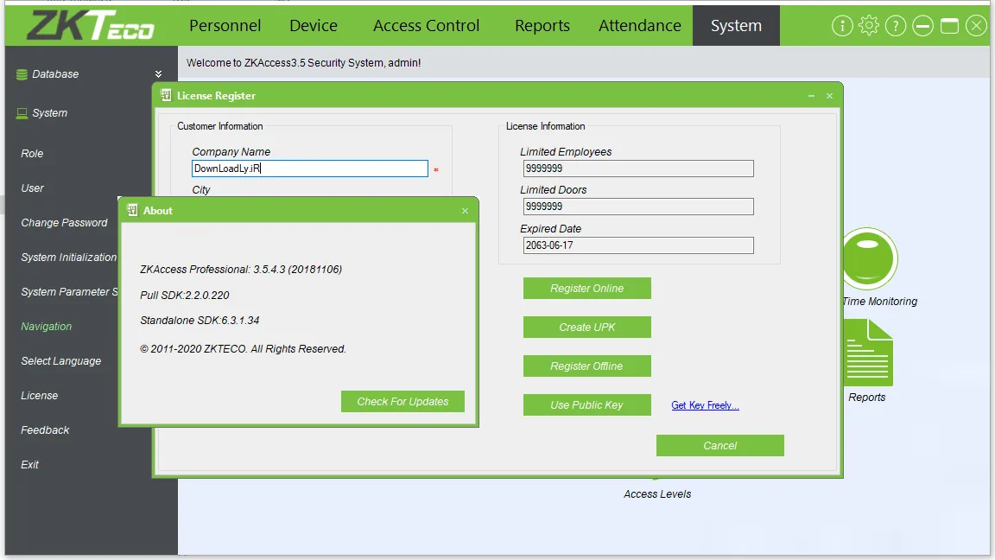The image size is (995, 560).
Task: Click the Use Public Key button
Action: [x=587, y=405]
